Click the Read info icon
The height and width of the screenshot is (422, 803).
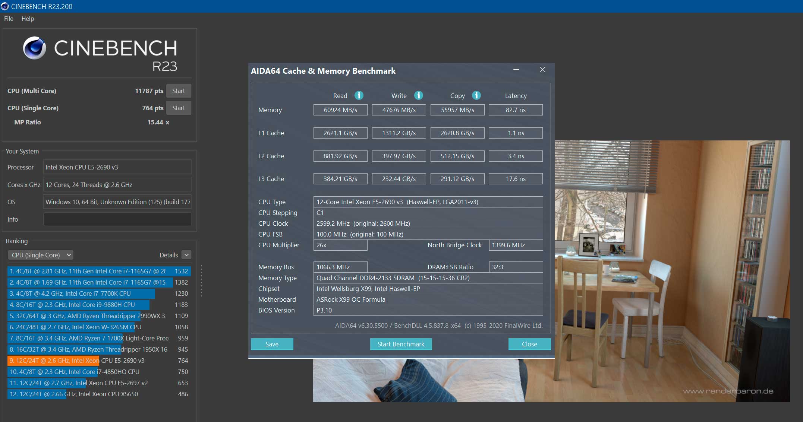click(359, 95)
